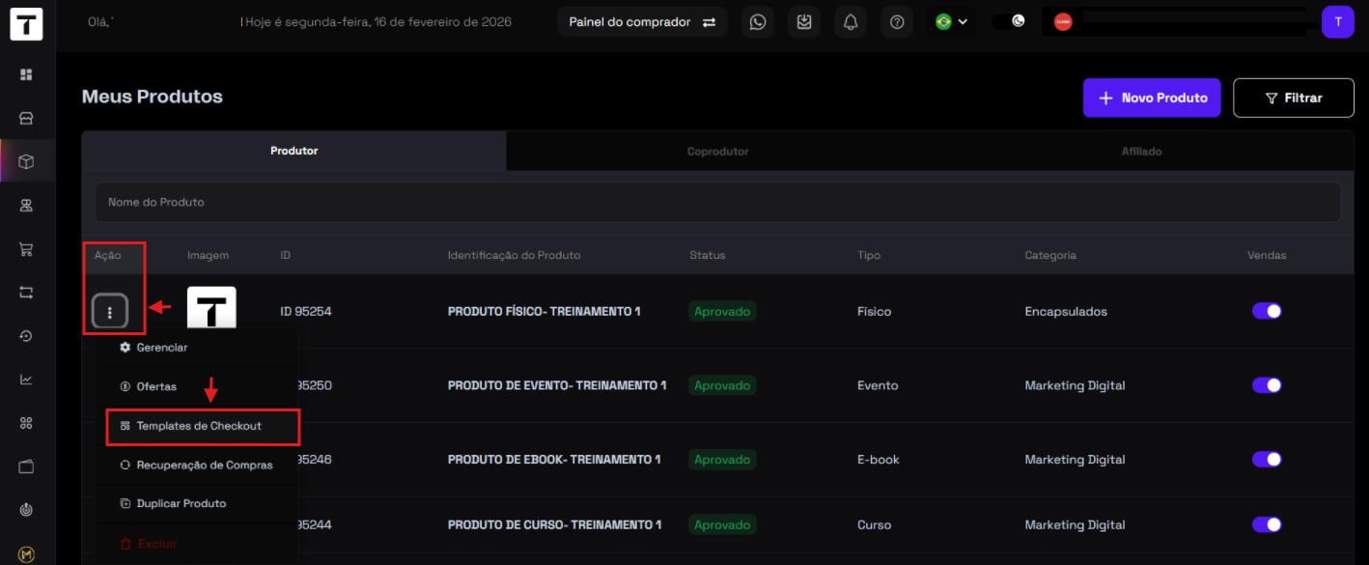Disable sales for PRODUTO DE EVENTO

coord(1266,385)
